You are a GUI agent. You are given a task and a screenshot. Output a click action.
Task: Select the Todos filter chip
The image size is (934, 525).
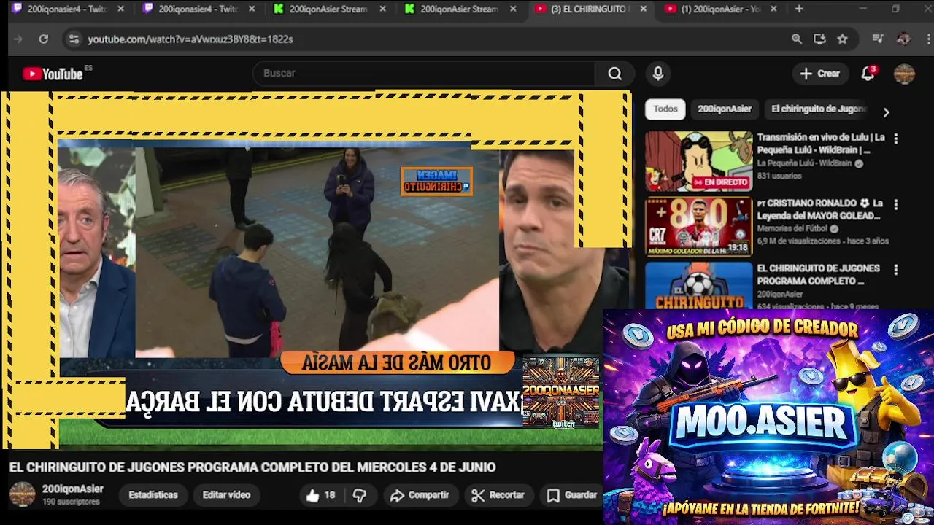tap(665, 109)
